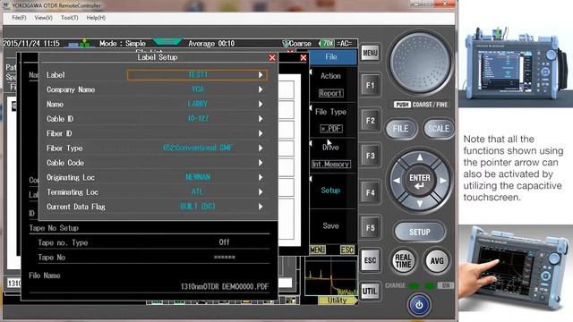Viewport: 573px width, 322px height.
Task: Select the File soft key tab
Action: click(331, 57)
